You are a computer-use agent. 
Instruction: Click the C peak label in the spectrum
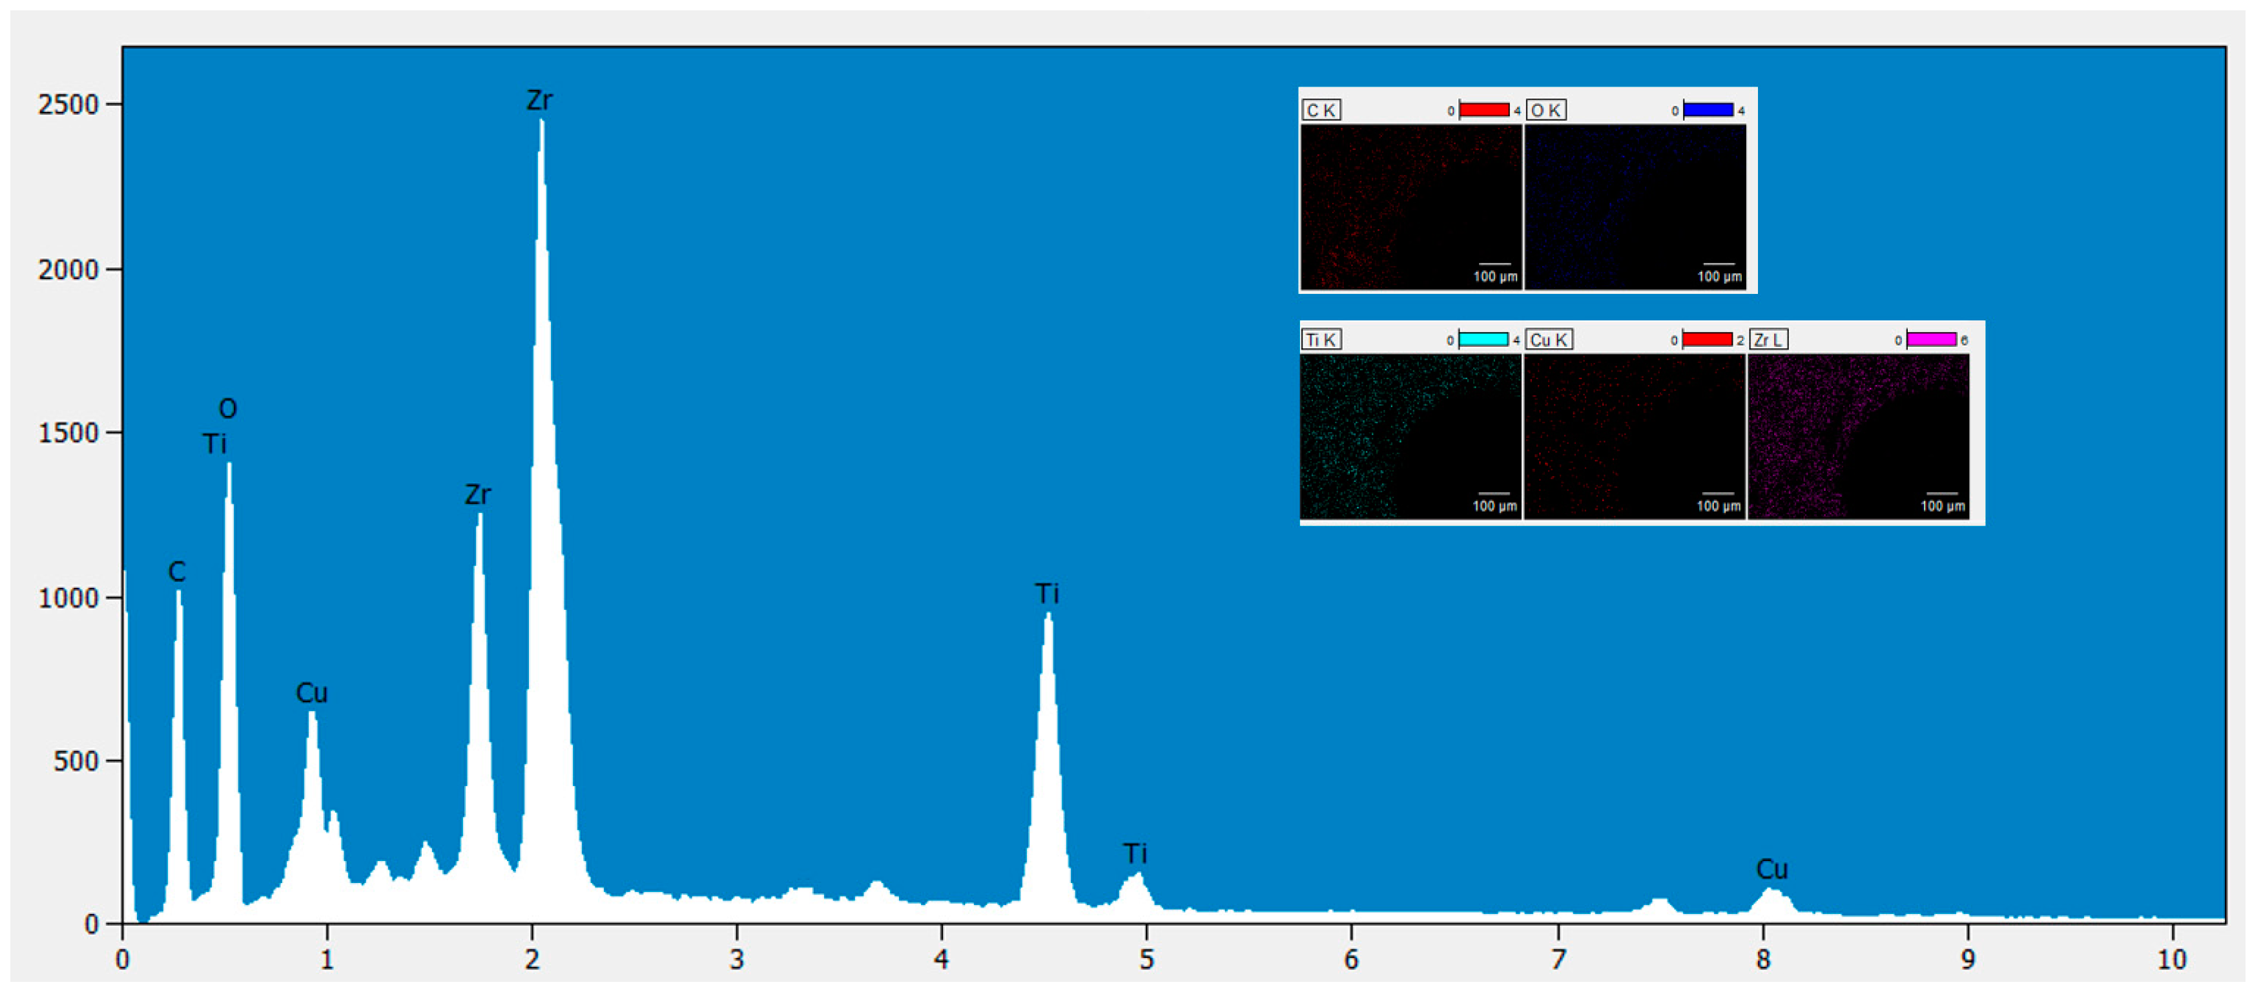click(x=176, y=572)
